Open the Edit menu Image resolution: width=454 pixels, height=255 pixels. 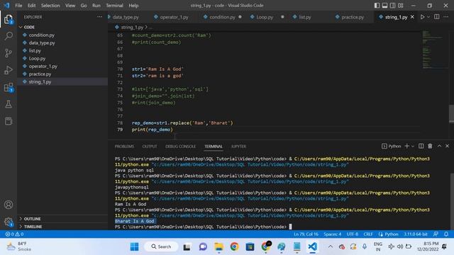(31, 6)
